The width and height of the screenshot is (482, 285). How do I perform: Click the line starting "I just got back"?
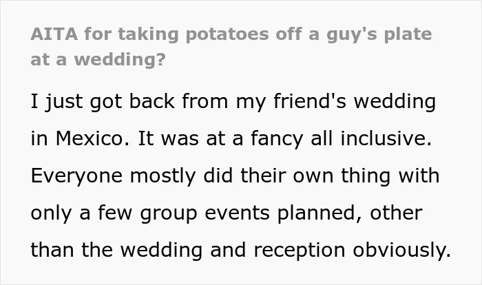click(x=233, y=101)
